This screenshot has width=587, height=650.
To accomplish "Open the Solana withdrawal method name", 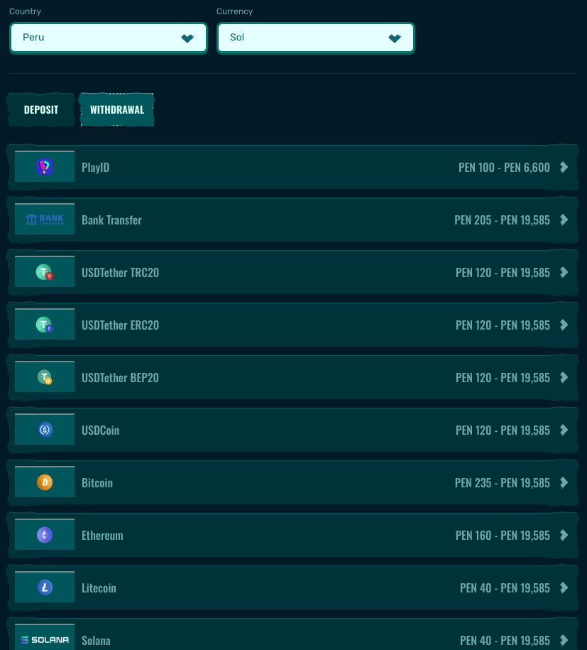I will tap(96, 640).
